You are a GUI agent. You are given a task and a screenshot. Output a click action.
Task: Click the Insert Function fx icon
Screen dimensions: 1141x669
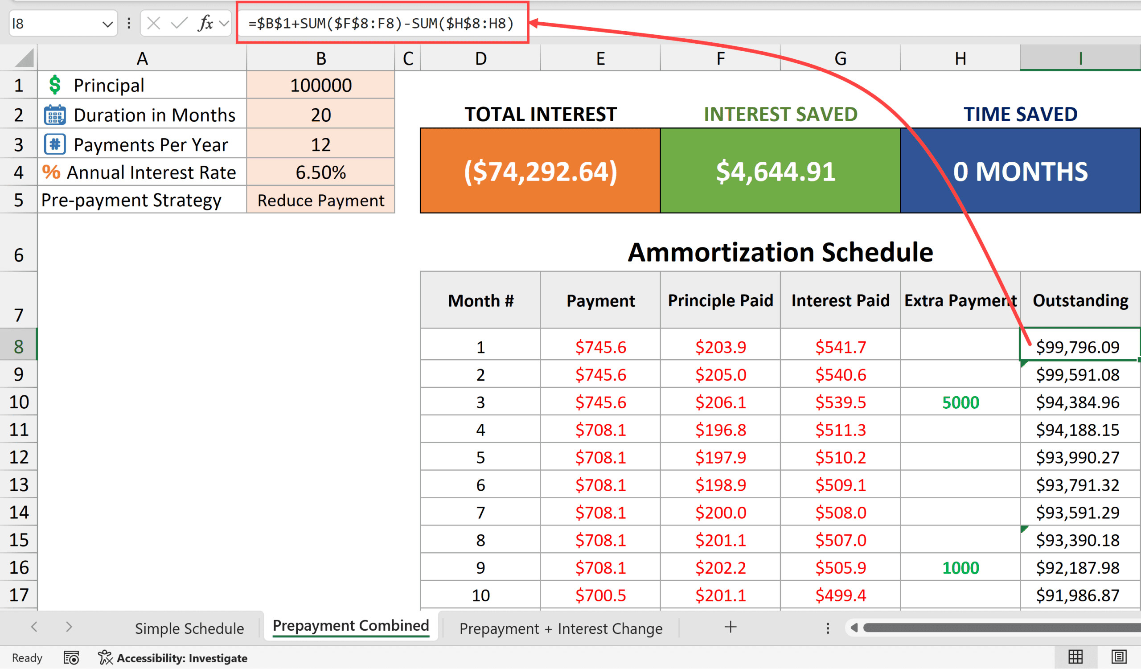(205, 23)
